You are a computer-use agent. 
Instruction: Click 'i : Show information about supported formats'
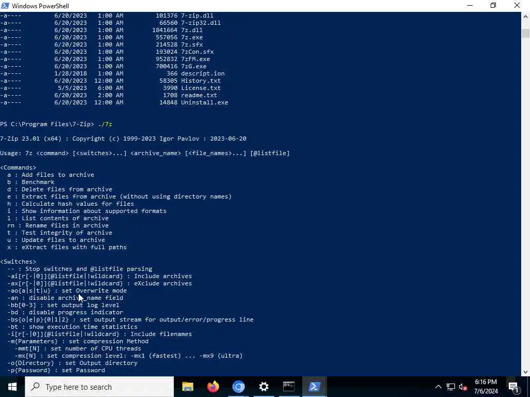point(87,211)
